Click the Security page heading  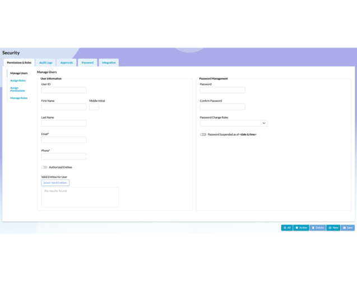click(x=11, y=53)
